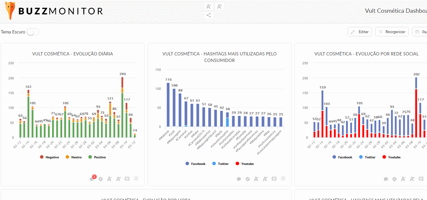Open comments with 2 notifications on Evolução Diária
Screen dimensions: 427x200
point(92,179)
